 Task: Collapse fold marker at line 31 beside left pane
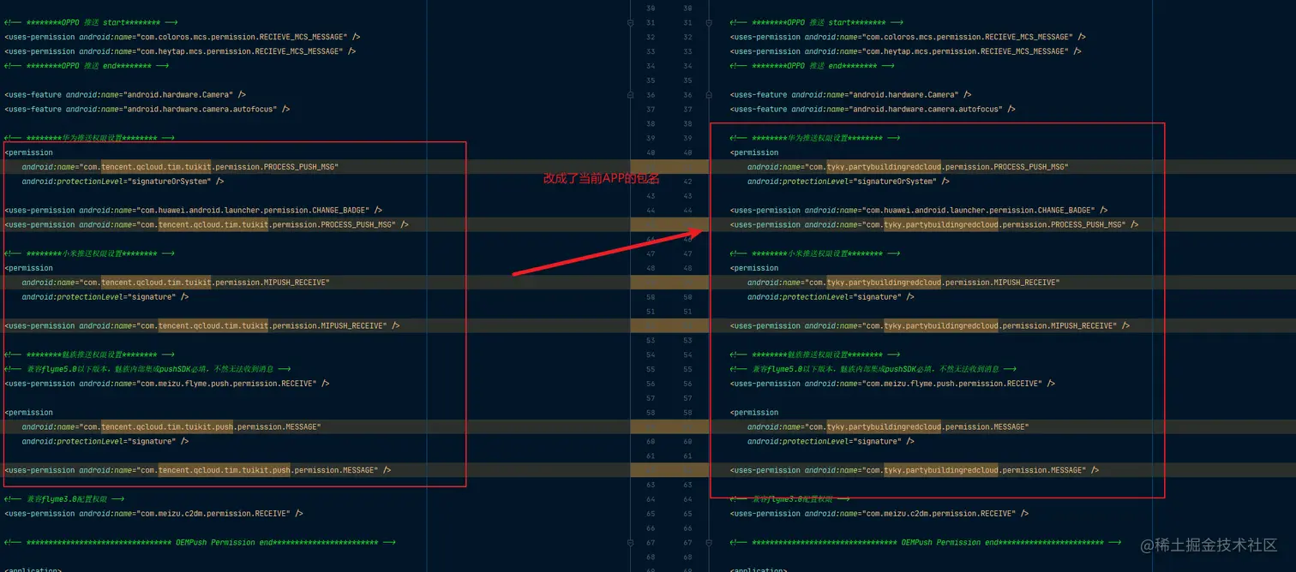tap(632, 22)
